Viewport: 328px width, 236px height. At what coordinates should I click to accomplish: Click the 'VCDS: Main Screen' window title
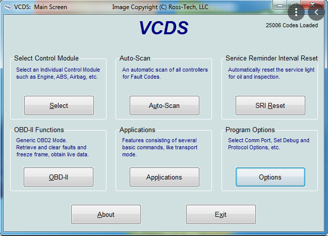point(40,7)
